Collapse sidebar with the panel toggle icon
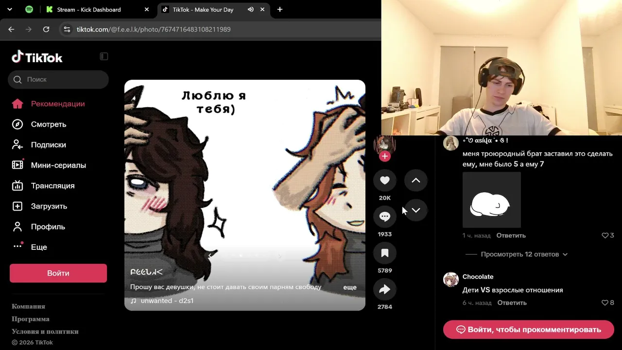622x350 pixels. pyautogui.click(x=104, y=56)
